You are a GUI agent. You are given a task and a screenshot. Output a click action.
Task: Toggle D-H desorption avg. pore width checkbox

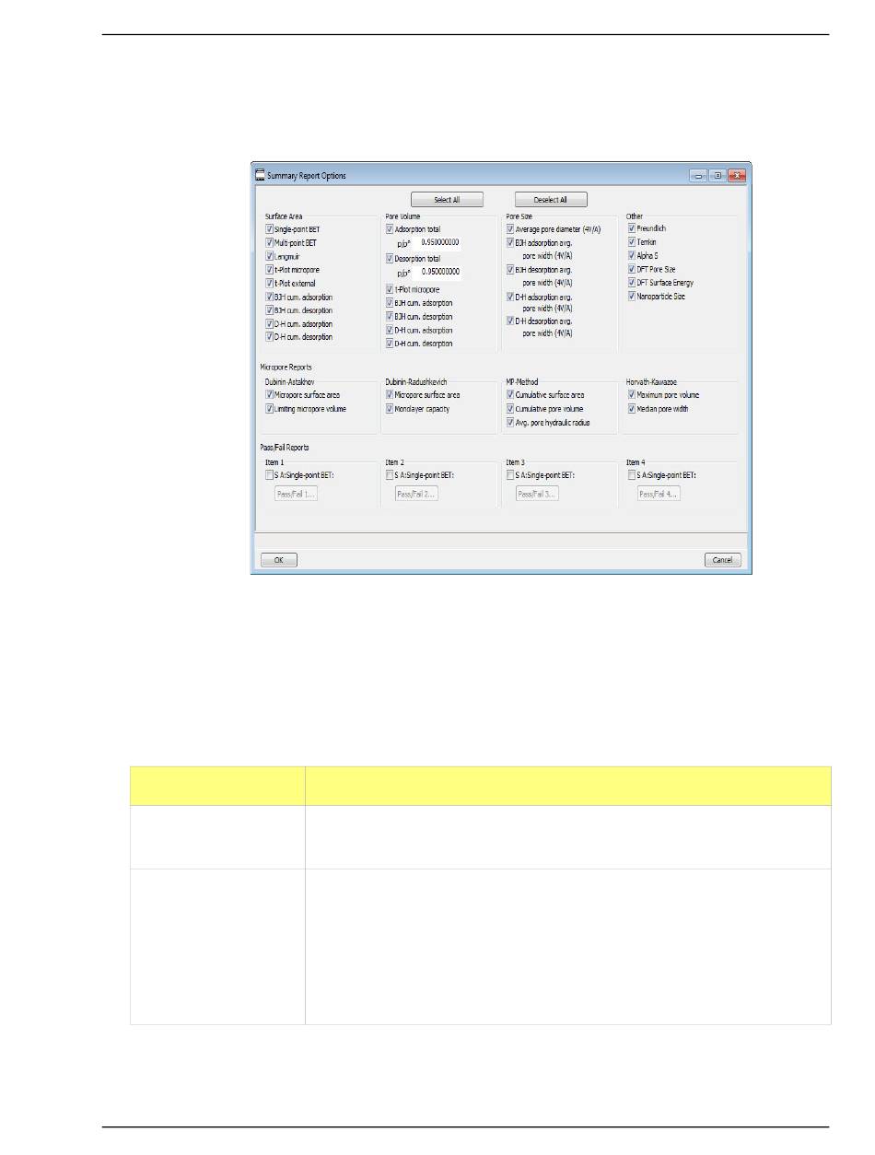[x=510, y=321]
